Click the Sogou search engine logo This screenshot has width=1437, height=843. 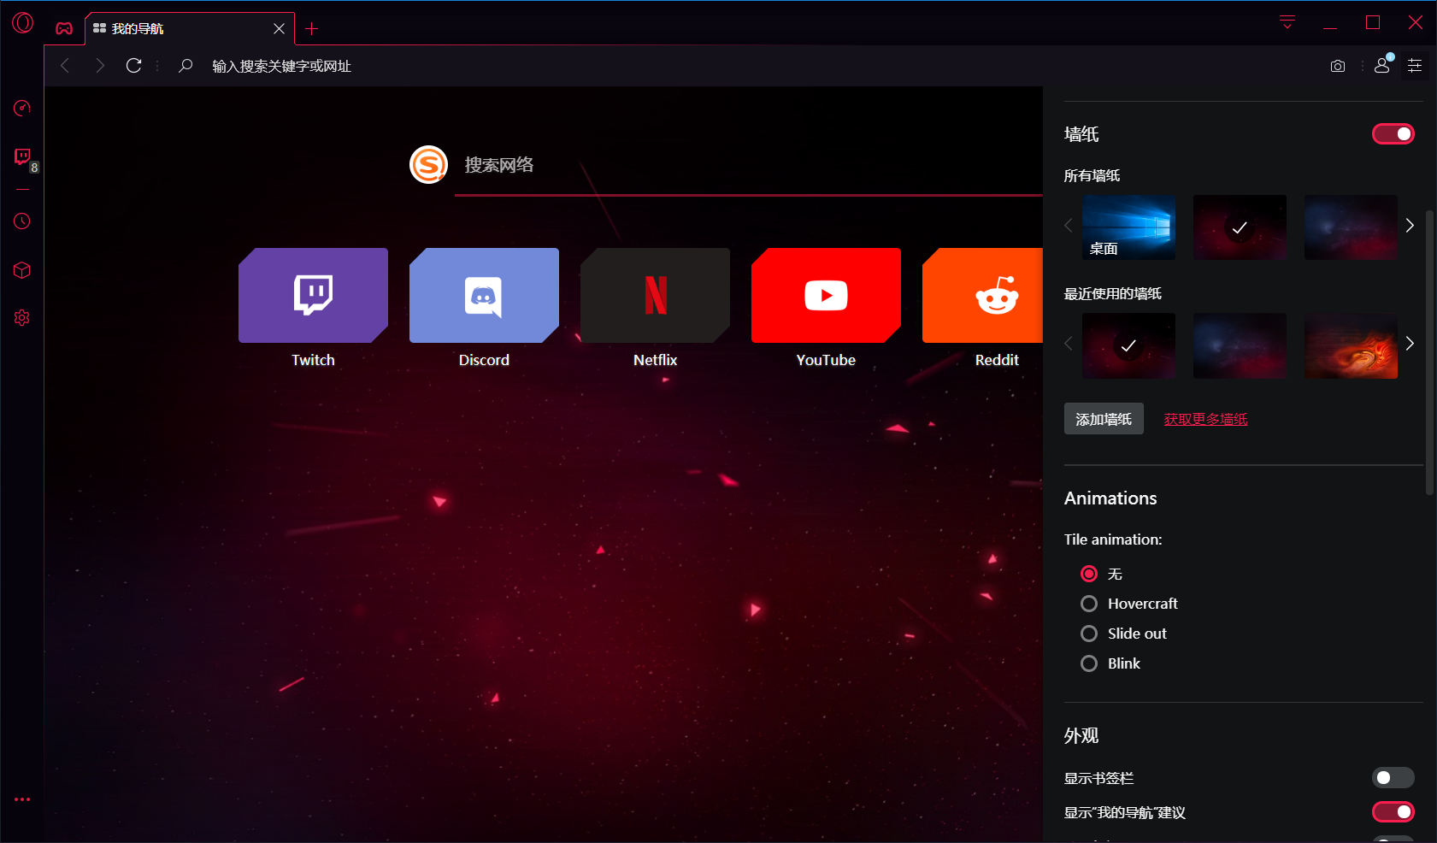coord(429,164)
